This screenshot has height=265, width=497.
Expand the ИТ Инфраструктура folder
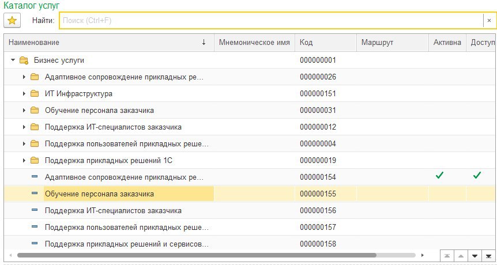[x=24, y=93]
